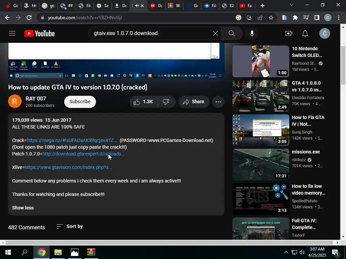Click the horizontal scrollbar at the bottom
Viewport: 346px width, 259px height.
[169, 242]
